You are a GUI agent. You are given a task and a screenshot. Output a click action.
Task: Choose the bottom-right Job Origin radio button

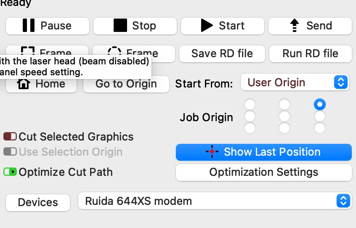coord(320,128)
